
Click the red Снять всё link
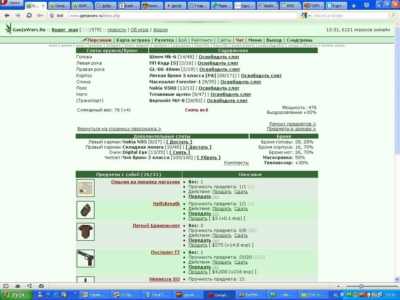tap(197, 110)
